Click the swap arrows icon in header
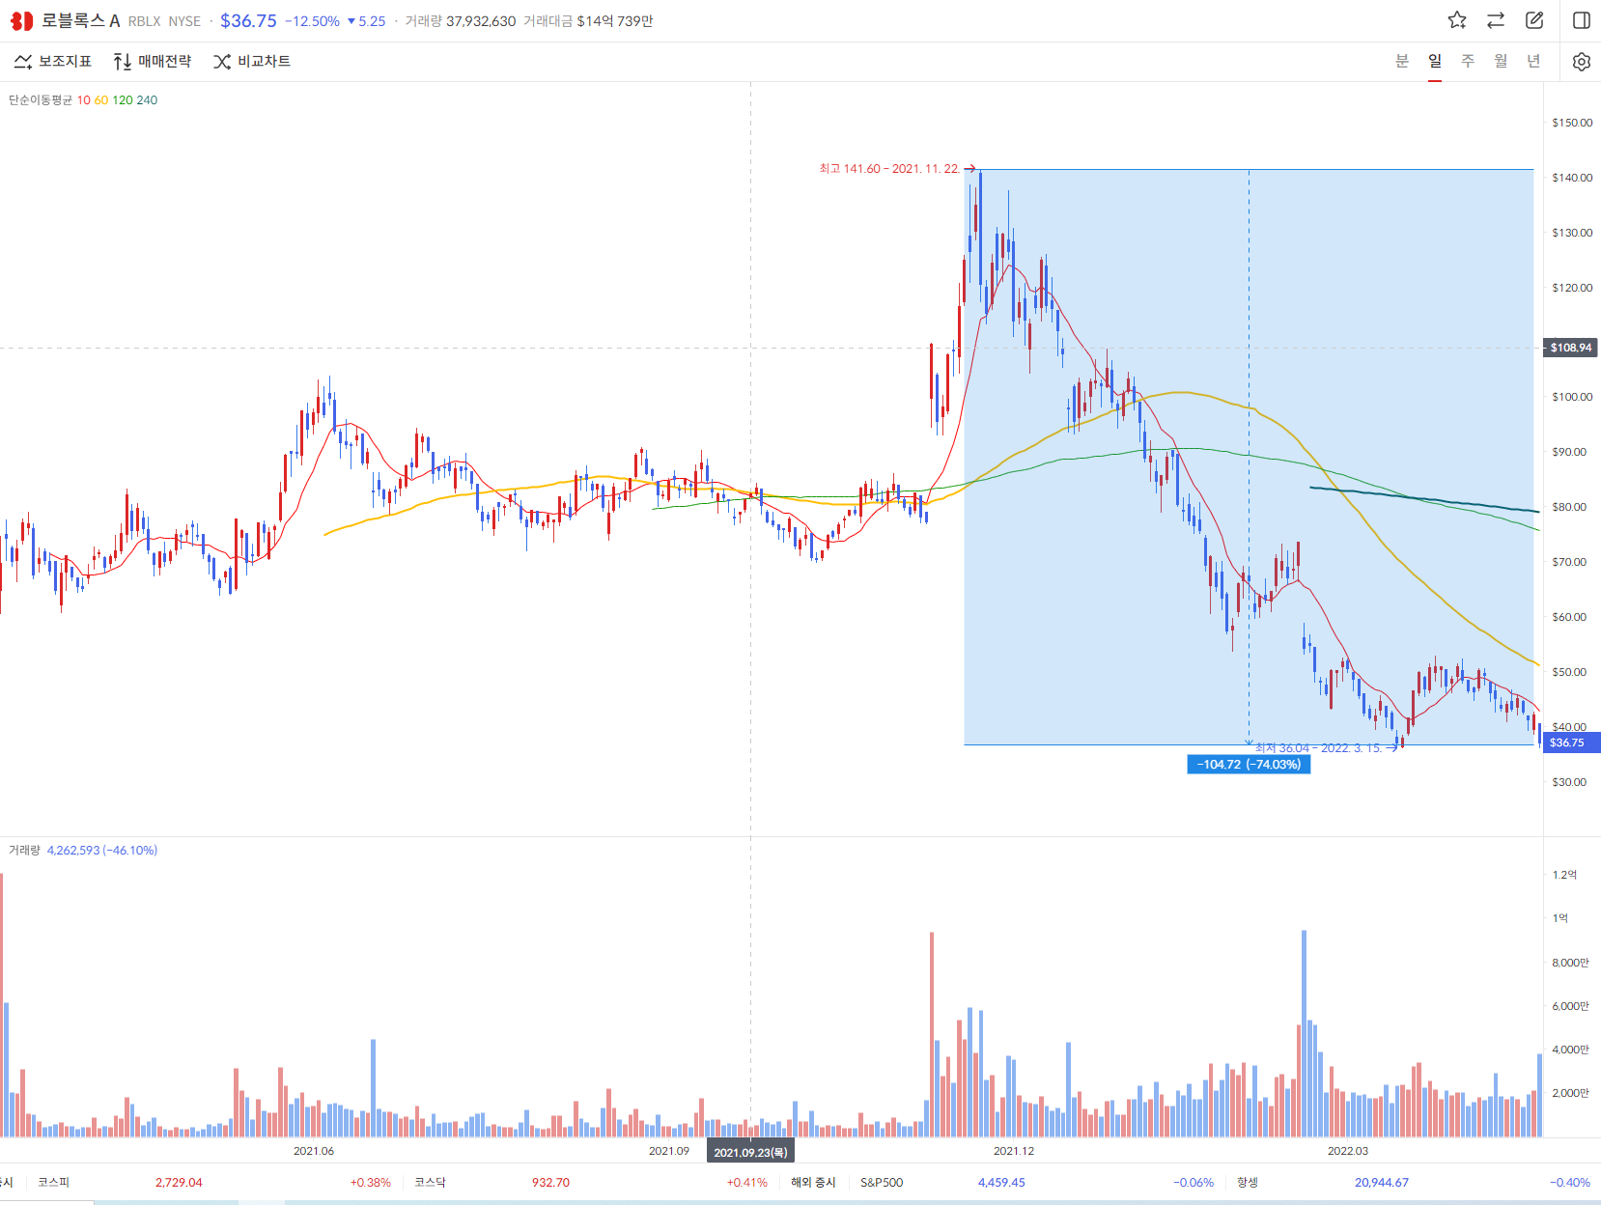This screenshot has height=1205, width=1601. point(1496,20)
